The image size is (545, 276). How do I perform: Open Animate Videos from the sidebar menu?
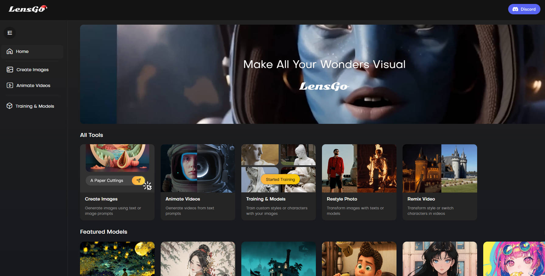(33, 86)
